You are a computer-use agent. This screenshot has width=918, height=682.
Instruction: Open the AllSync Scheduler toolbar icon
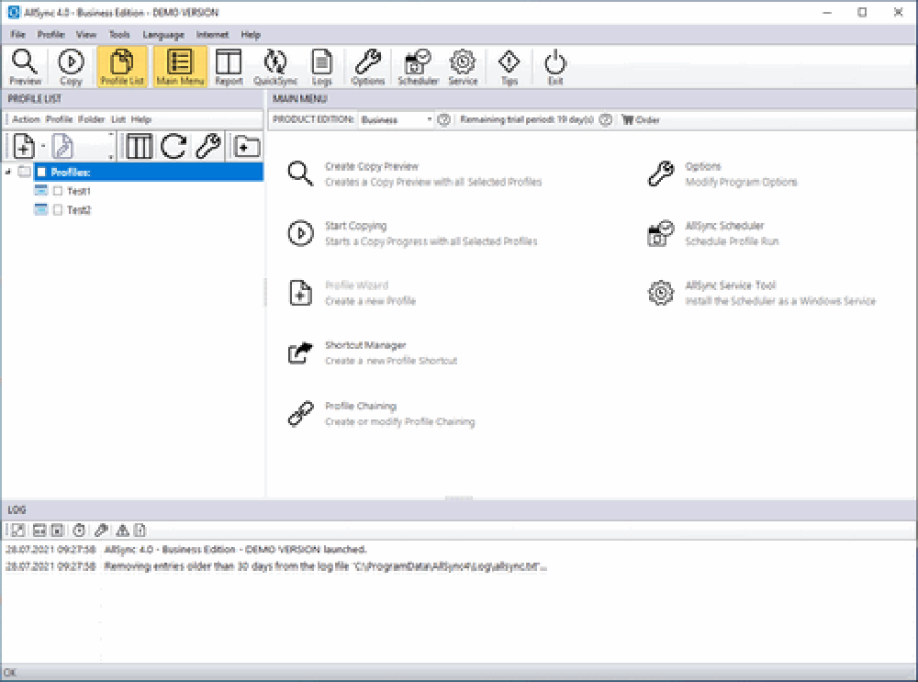(418, 64)
